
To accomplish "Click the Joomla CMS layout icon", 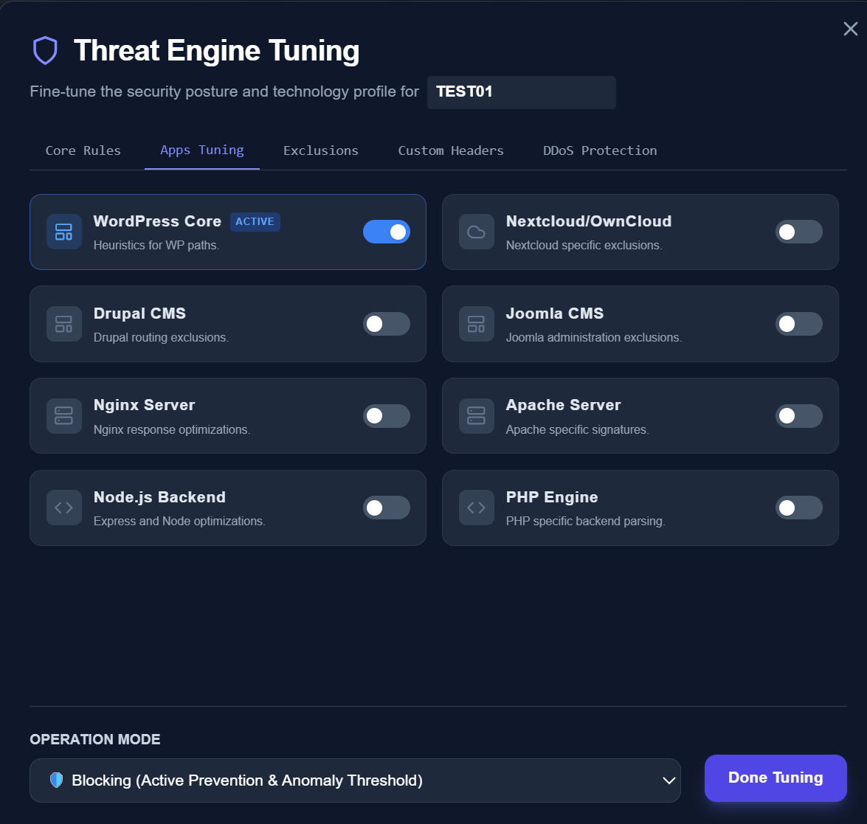I will [x=477, y=324].
